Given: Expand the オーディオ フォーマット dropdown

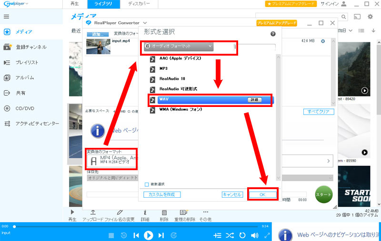Looking at the screenshot, I should pyautogui.click(x=178, y=47).
